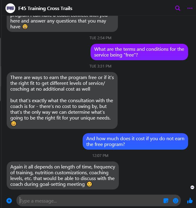Open the three-dots more options menu

click(190, 8)
